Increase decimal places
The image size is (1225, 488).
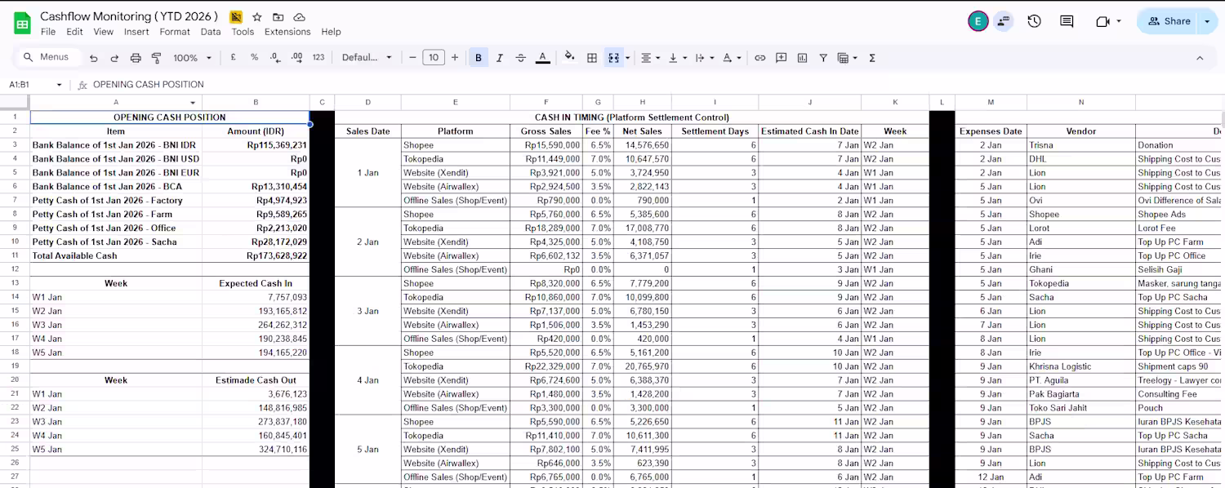pyautogui.click(x=296, y=58)
